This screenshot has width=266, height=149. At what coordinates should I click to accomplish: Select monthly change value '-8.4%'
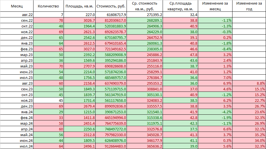215,49
